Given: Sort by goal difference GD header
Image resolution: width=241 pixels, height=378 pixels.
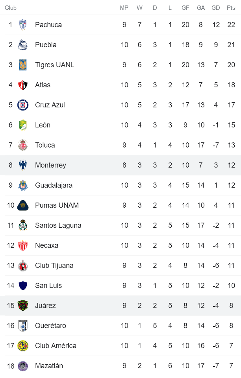Looking at the screenshot, I should click(x=216, y=7).
